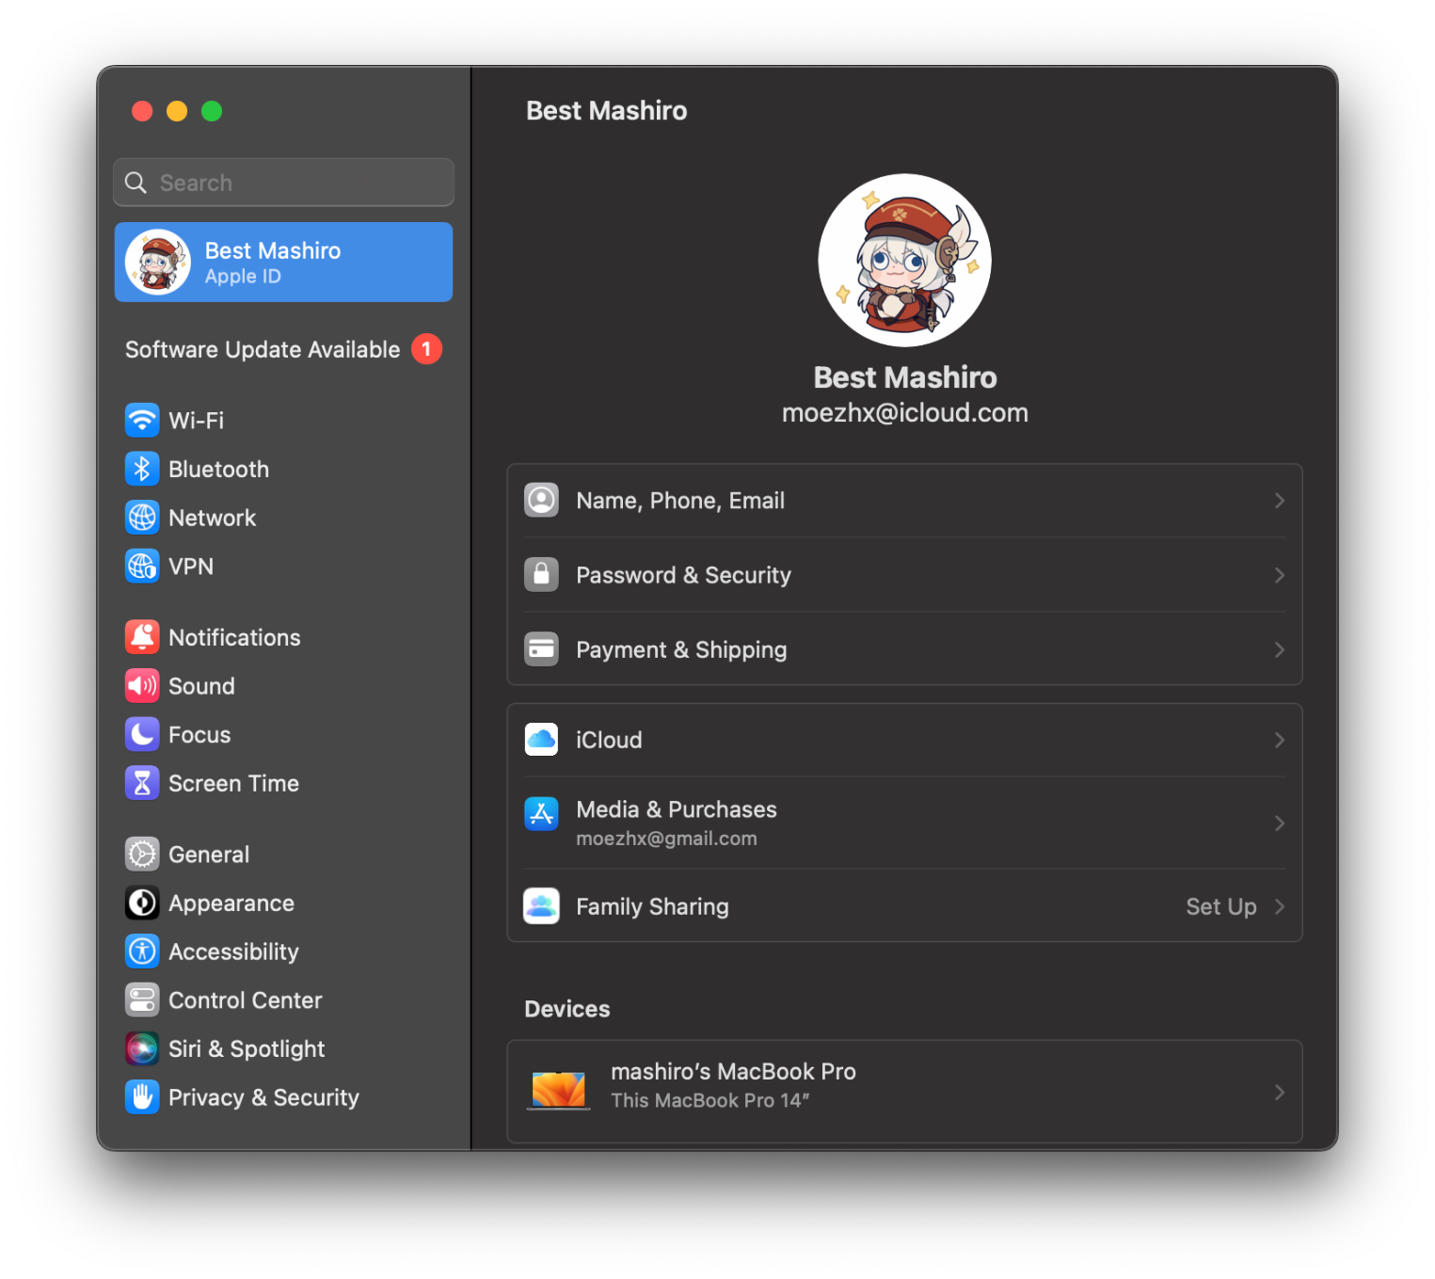Viewport: 1435px width, 1279px height.
Task: Click the red update badge
Action: (426, 349)
